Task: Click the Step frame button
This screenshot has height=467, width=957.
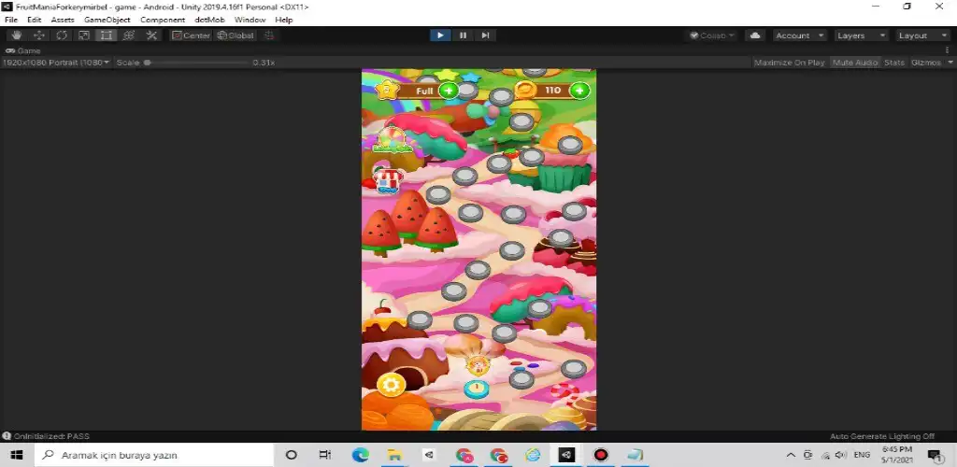Action: [x=485, y=35]
